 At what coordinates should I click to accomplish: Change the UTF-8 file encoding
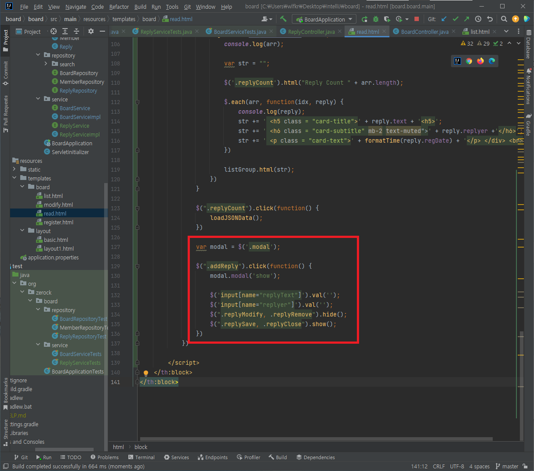(x=457, y=466)
